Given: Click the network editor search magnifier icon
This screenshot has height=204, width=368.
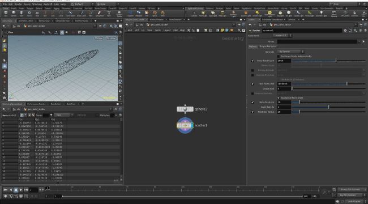Looking at the screenshot, I should 239,31.
